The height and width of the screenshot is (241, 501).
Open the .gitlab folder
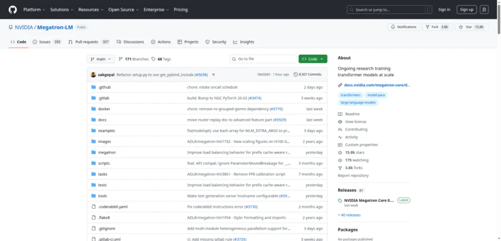pos(104,98)
